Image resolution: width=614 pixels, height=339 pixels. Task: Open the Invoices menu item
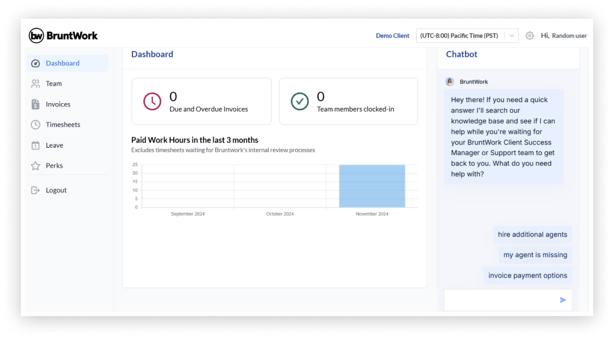tap(58, 104)
